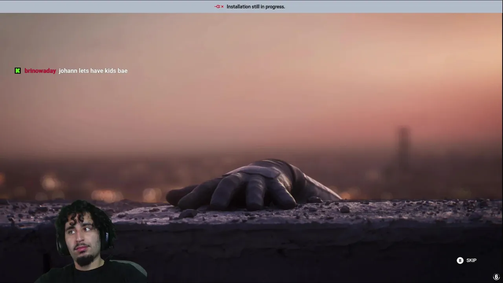Click the SKIP label
The width and height of the screenshot is (503, 283).
coord(471,261)
